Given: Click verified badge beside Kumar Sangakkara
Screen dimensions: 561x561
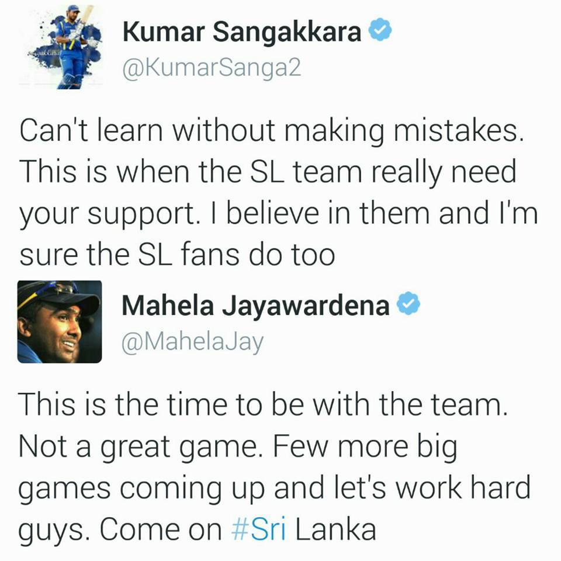Looking at the screenshot, I should (380, 30).
